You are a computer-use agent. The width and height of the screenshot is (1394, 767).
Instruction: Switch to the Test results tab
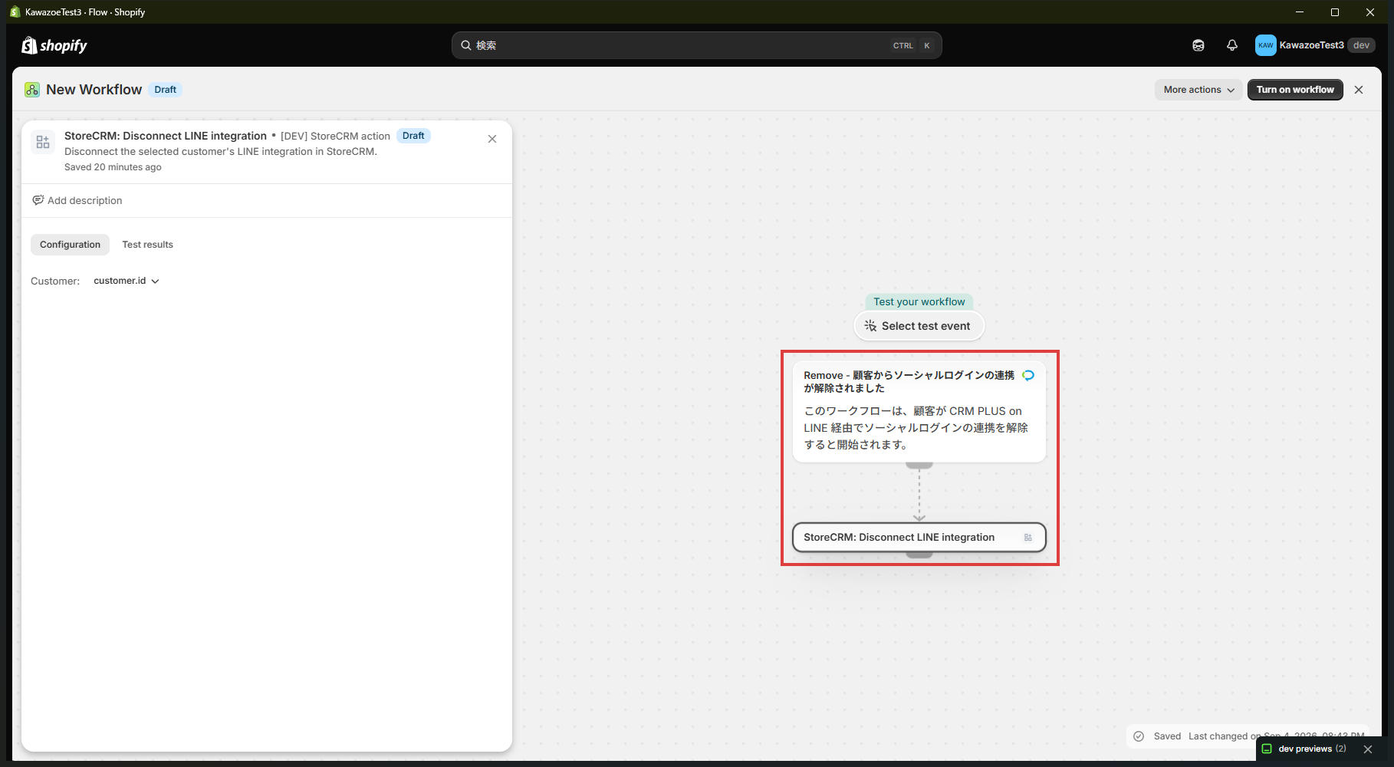(x=147, y=245)
